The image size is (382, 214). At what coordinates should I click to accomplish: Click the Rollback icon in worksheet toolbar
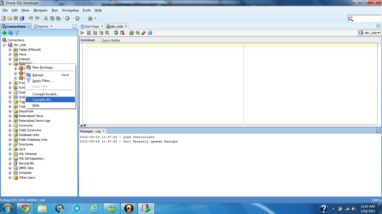pyautogui.click(x=122, y=33)
